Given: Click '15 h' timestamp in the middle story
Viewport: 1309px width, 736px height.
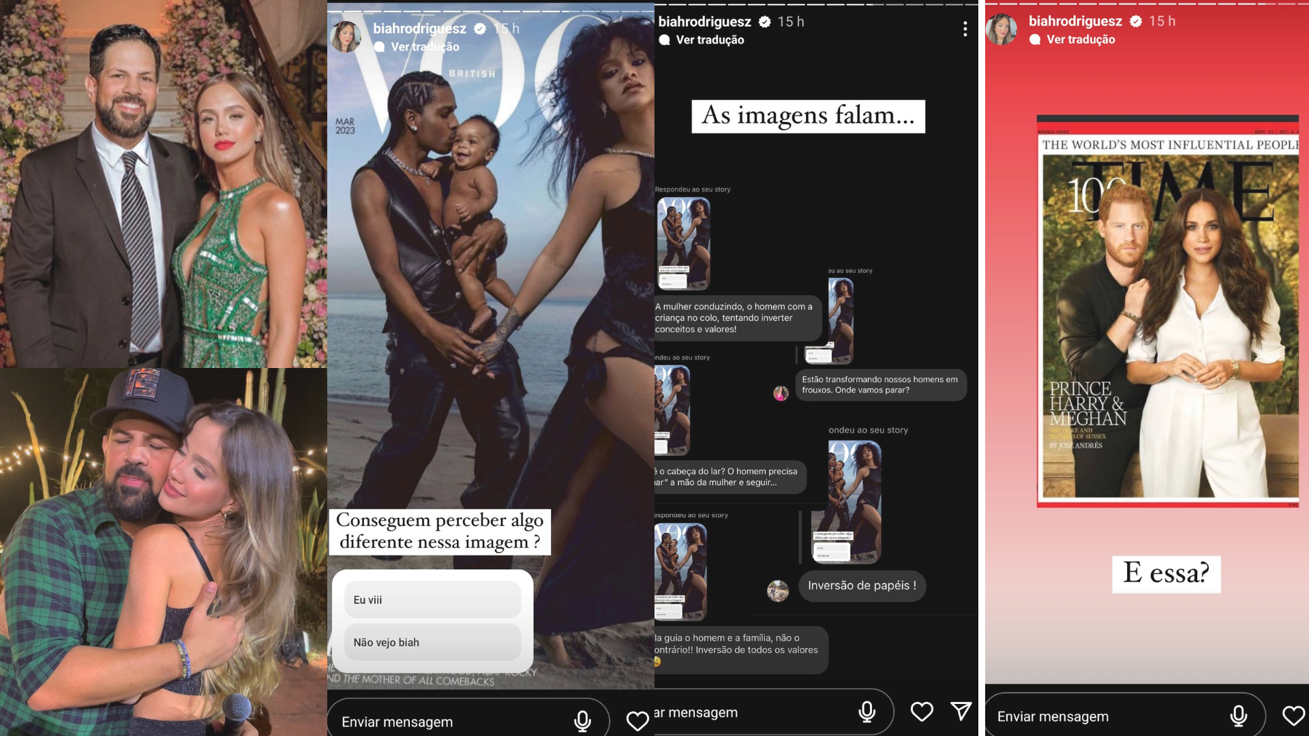Looking at the screenshot, I should pyautogui.click(x=791, y=22).
